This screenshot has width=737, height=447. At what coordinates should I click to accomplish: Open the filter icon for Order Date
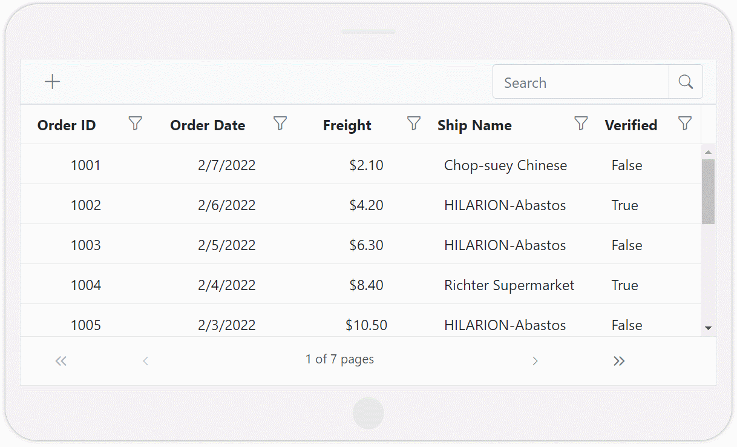coord(280,123)
